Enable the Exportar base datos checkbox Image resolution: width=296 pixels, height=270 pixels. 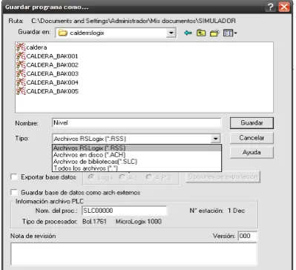[x=14, y=177]
